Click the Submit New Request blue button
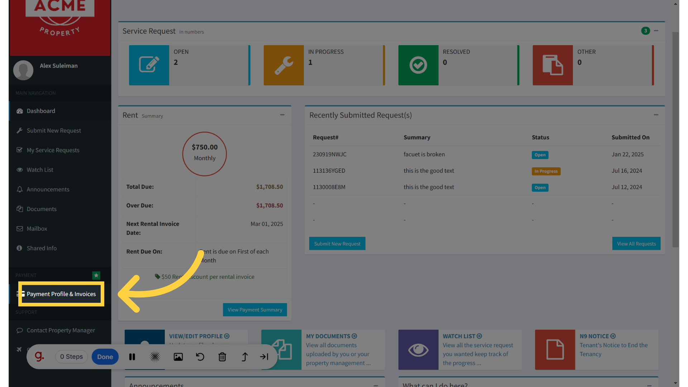 [337, 244]
